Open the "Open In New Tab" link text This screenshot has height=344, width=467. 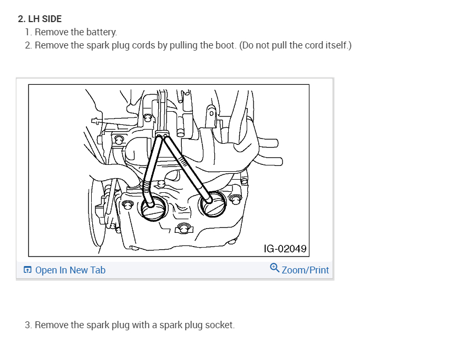pyautogui.click(x=70, y=270)
